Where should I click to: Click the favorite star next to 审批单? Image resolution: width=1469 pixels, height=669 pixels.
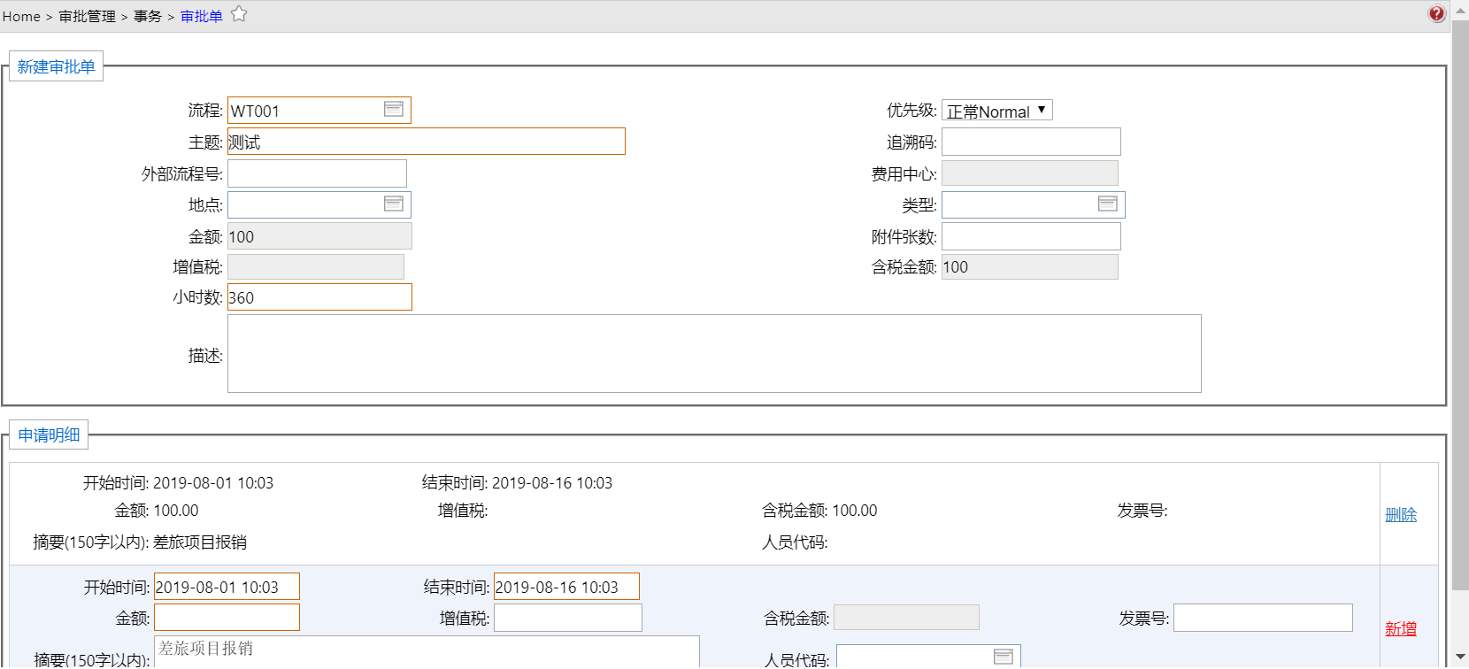tap(239, 14)
